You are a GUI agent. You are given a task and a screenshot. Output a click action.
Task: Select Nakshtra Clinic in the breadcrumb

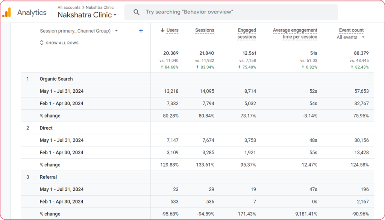coord(99,7)
